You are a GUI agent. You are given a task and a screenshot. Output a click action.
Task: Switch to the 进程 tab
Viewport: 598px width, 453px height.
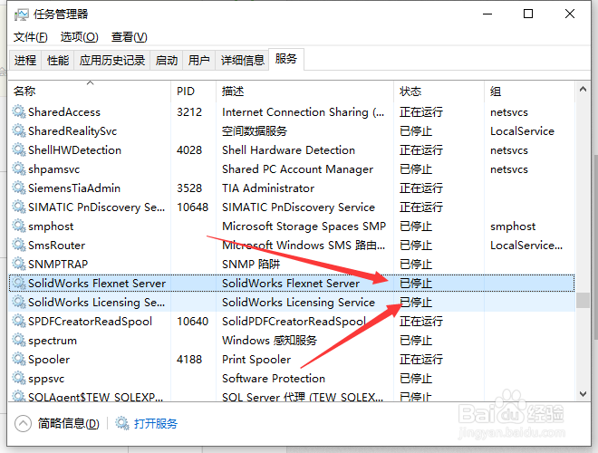(25, 60)
